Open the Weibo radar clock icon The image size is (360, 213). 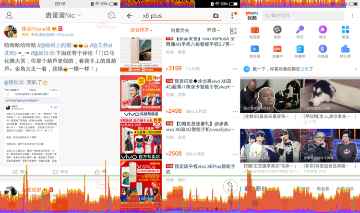coord(111,15)
